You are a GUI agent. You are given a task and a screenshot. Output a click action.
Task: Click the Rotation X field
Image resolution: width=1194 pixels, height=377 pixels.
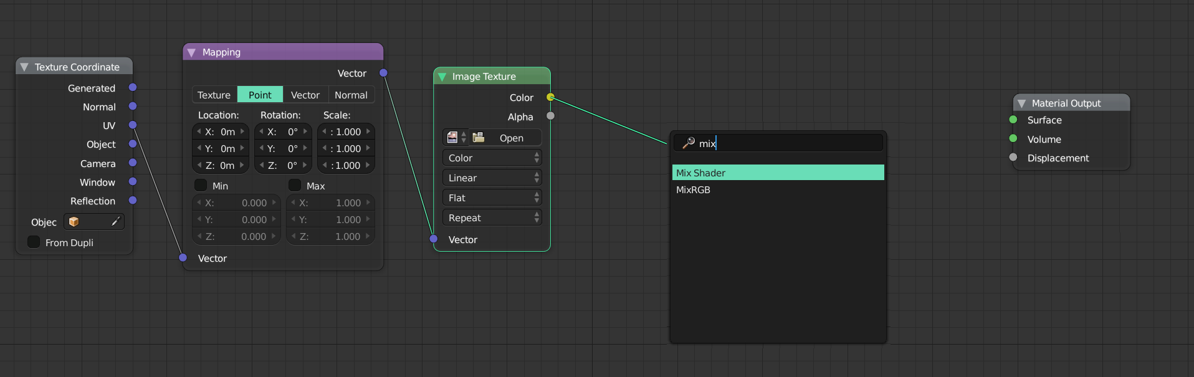click(x=283, y=131)
